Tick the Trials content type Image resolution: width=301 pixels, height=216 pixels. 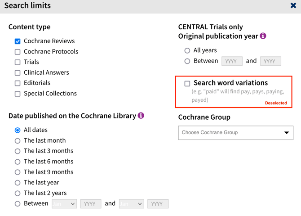pyautogui.click(x=18, y=62)
